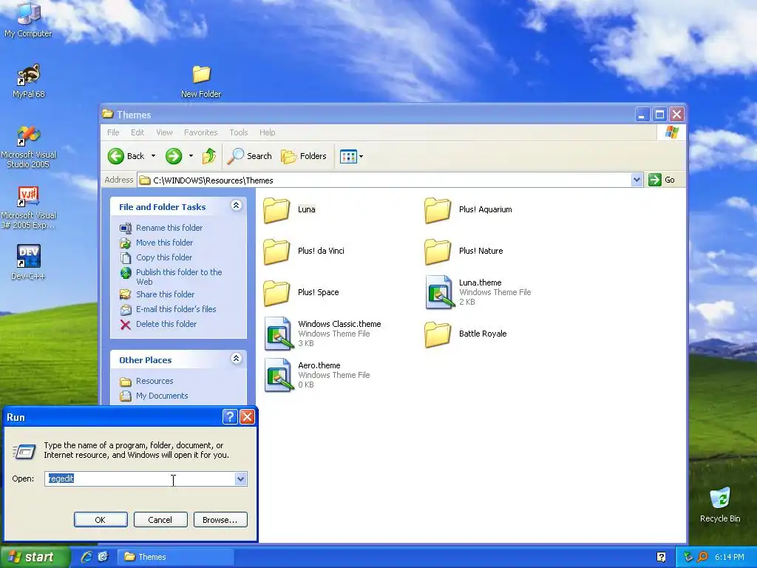Click Rename this folder link
Viewport: 757px width, 568px height.
(169, 228)
